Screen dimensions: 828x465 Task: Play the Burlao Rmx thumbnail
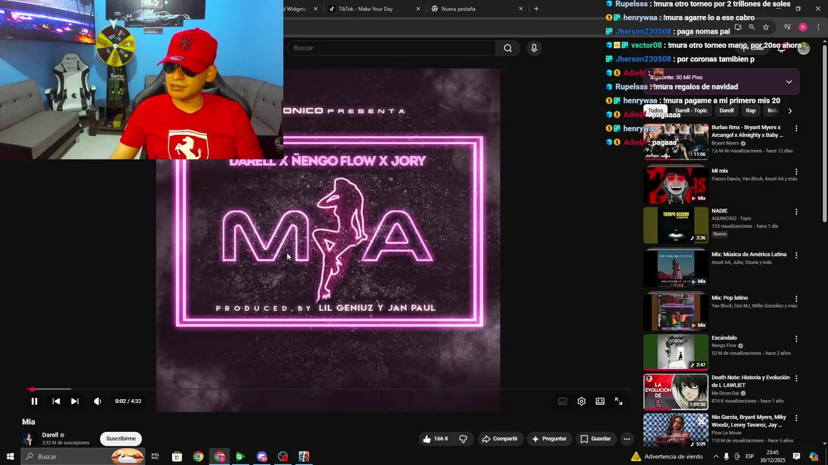pos(676,141)
